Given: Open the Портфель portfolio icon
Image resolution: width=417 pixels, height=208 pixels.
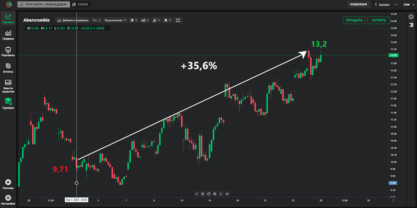Looking at the screenshot, I should [x=8, y=51].
